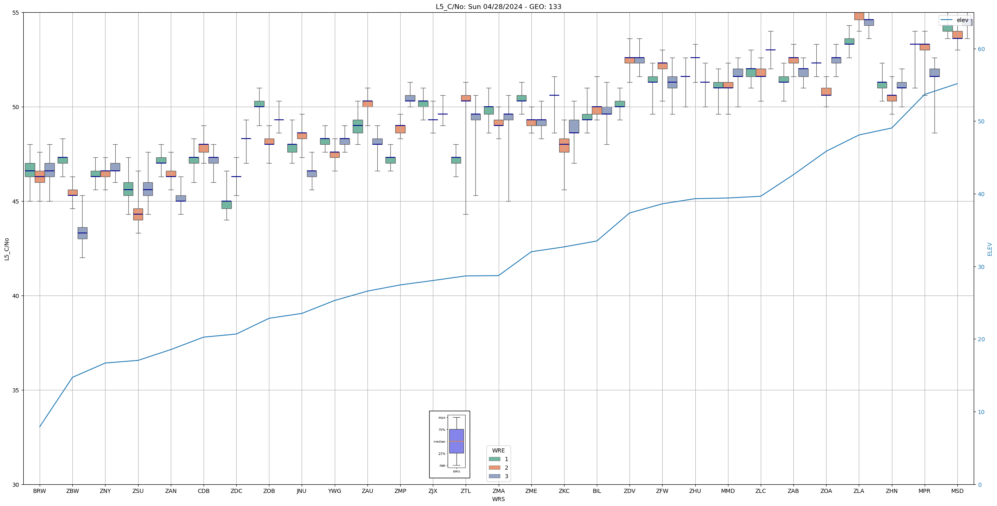The width and height of the screenshot is (997, 506).
Task: Click the L5_C/No y-axis title
Action: [x=7, y=249]
